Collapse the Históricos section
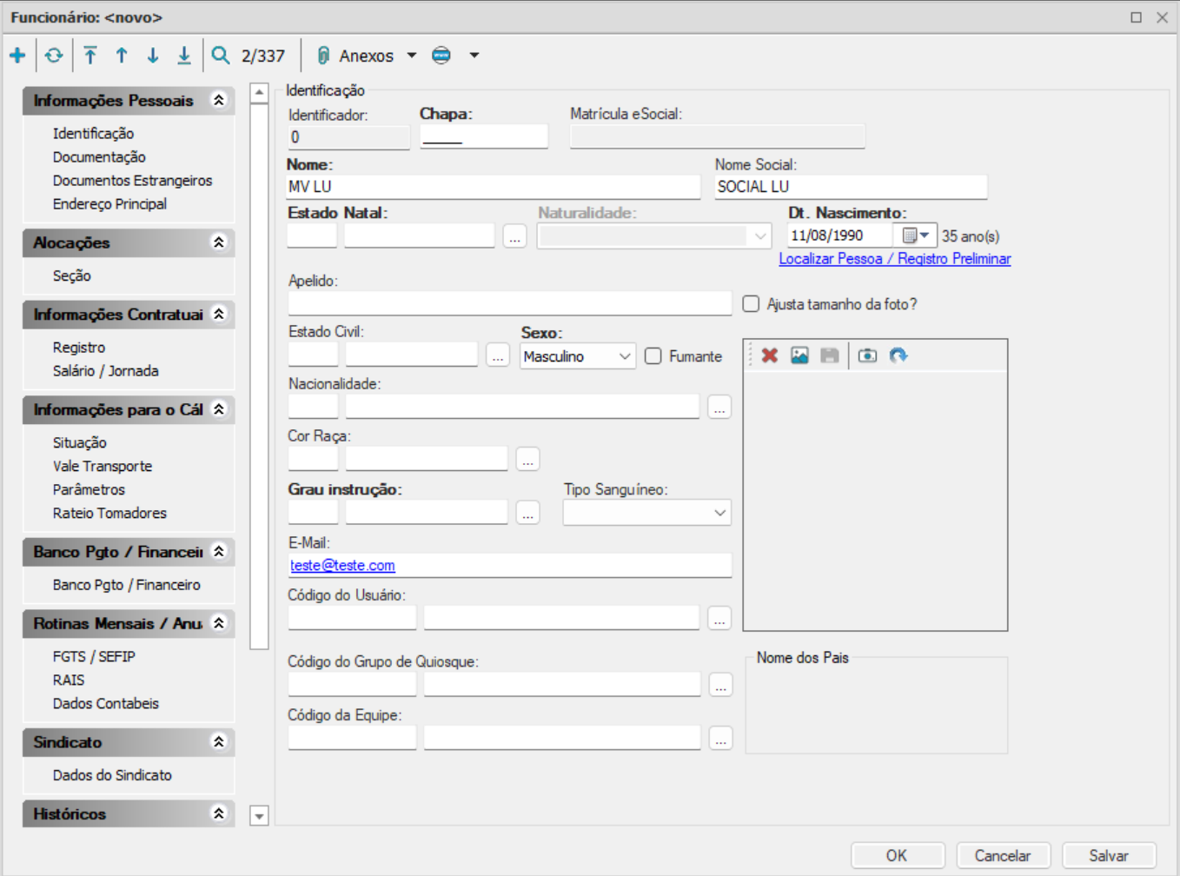Viewport: 1180px width, 876px height. click(x=219, y=814)
